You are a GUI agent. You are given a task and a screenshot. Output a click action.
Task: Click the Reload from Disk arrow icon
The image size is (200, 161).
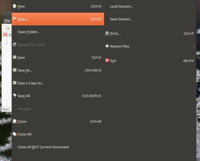coord(15,45)
